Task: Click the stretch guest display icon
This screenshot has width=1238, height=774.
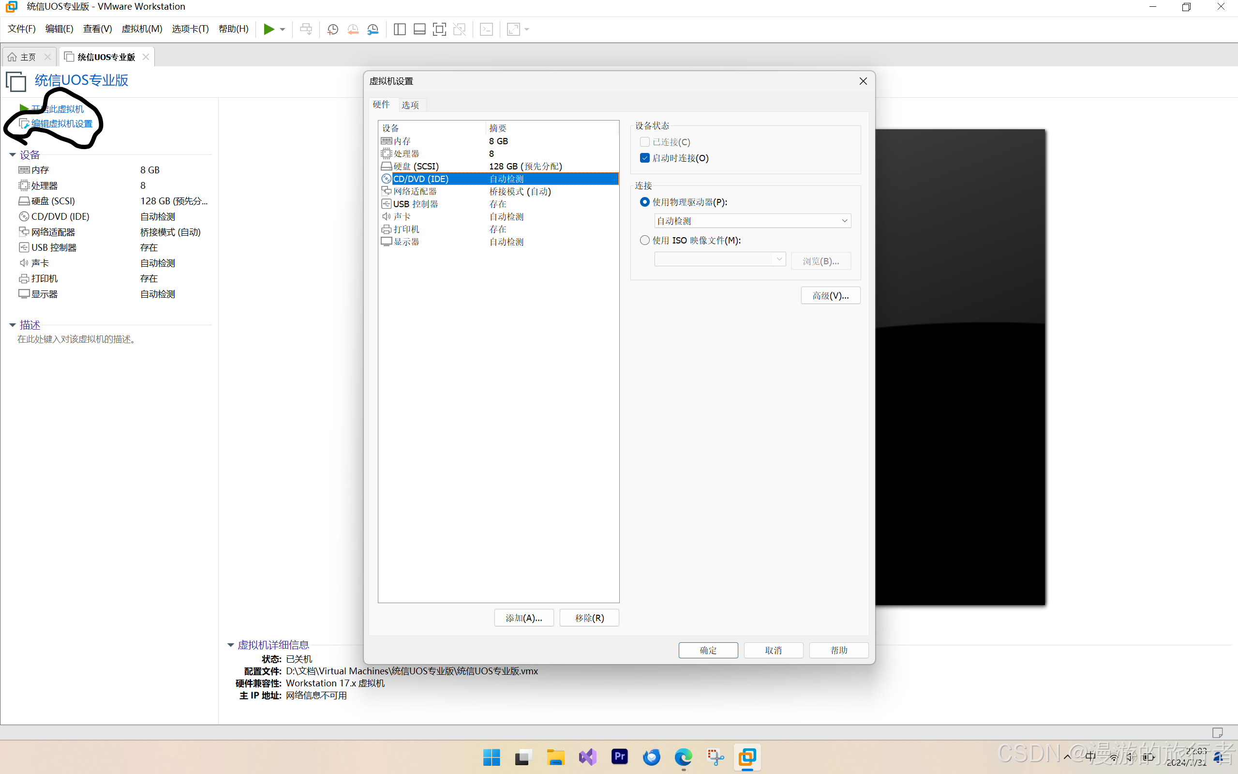Action: tap(513, 29)
